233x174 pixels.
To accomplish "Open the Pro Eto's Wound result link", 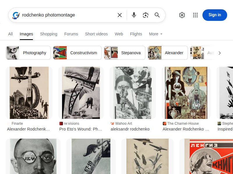I will coord(81,129).
